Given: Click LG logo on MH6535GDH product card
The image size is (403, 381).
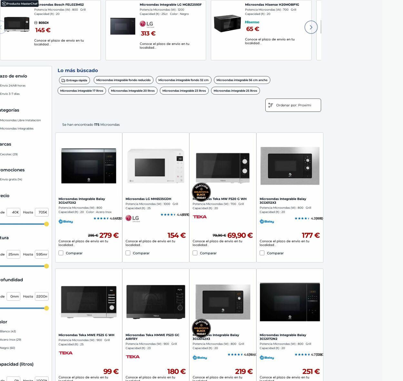Looking at the screenshot, I should tap(133, 219).
